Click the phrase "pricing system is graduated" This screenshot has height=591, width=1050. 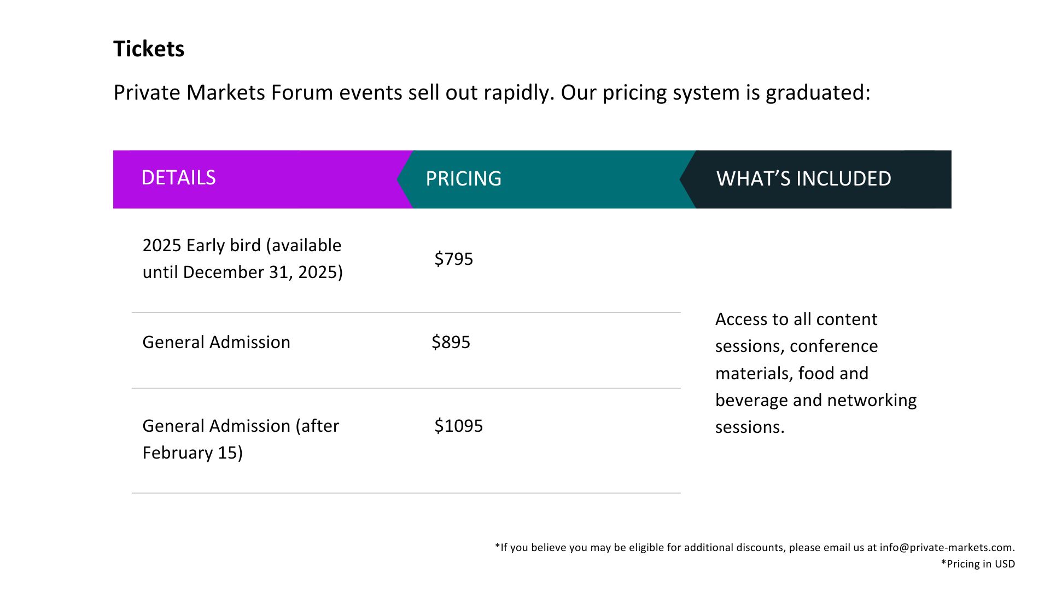point(736,92)
